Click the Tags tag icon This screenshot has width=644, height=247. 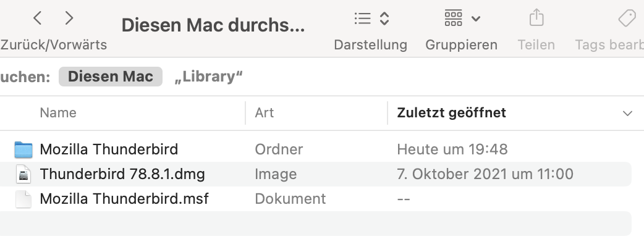pos(627,19)
